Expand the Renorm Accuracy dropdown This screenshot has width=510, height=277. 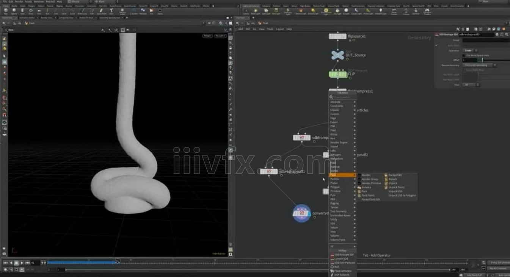[480, 65]
